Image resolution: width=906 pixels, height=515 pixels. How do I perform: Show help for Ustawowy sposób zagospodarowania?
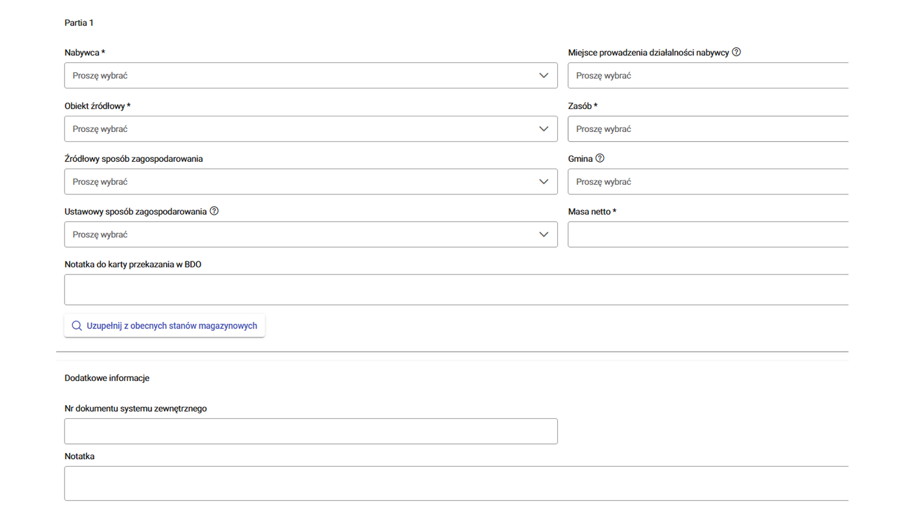point(214,211)
